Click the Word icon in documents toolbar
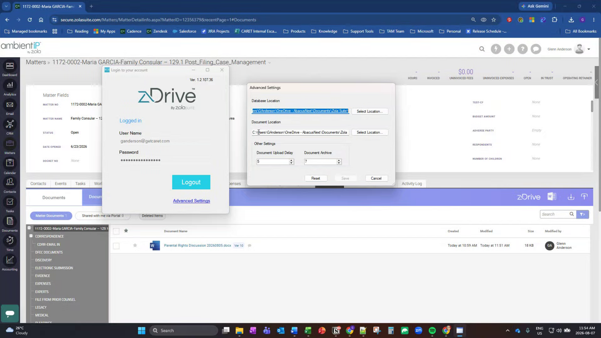Image resolution: width=601 pixels, height=338 pixels. (x=552, y=197)
